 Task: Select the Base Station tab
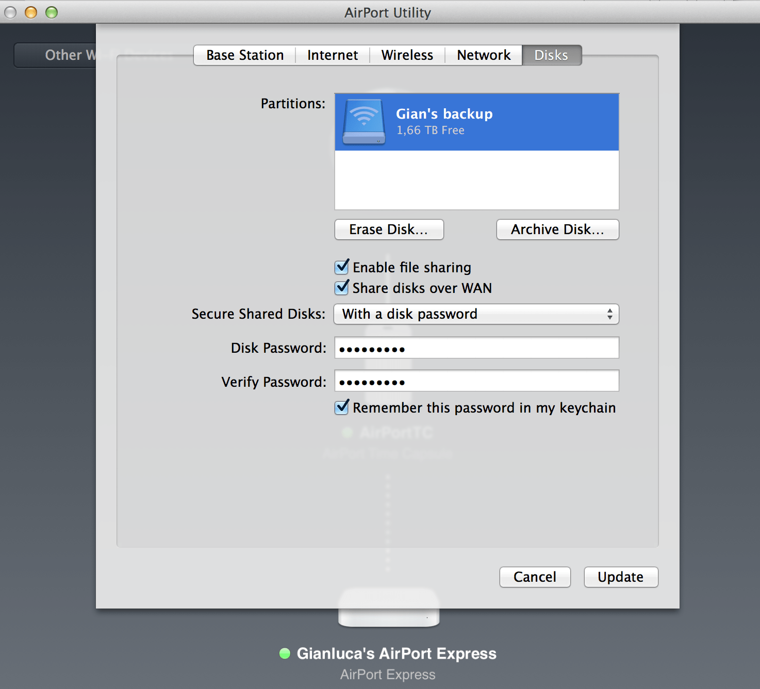(x=244, y=55)
